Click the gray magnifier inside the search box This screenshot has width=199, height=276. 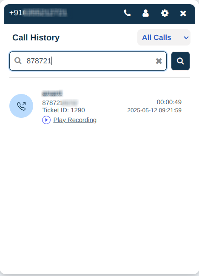pos(18,61)
